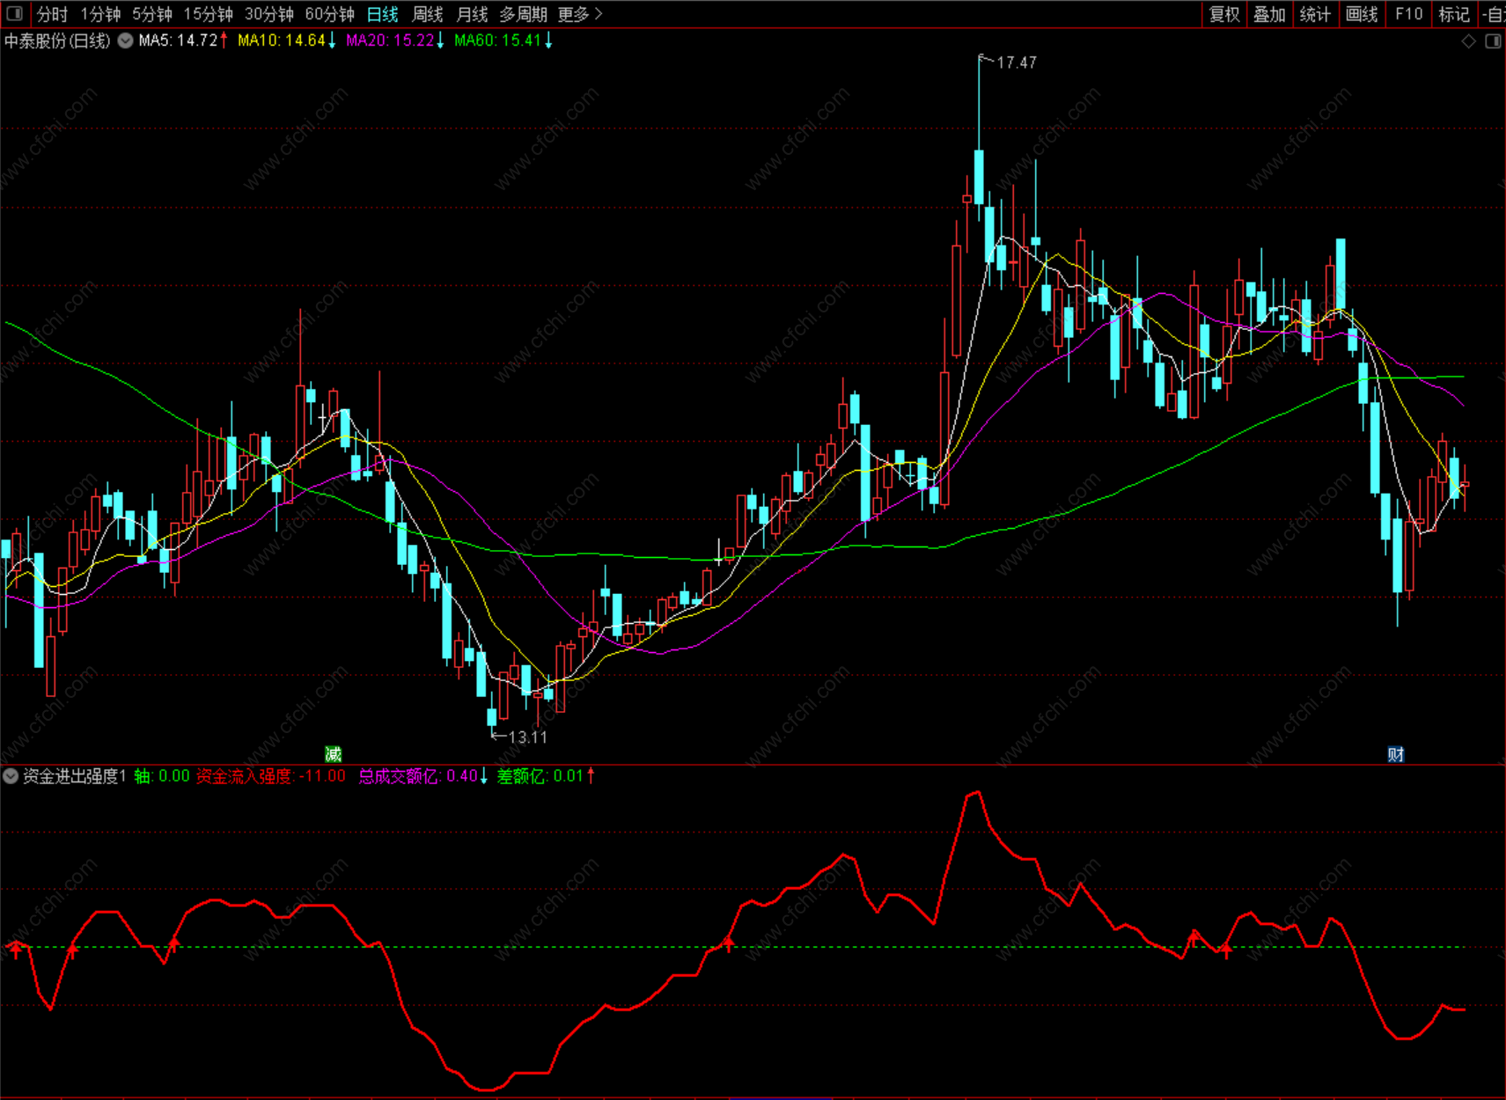The width and height of the screenshot is (1506, 1100).
Task: Switch to the 周线 weekly tab
Action: pos(428,14)
